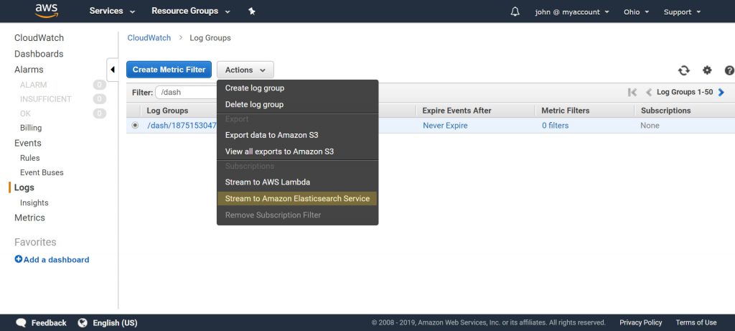The width and height of the screenshot is (735, 331).
Task: Open the AWS home logo
Action: point(47,11)
